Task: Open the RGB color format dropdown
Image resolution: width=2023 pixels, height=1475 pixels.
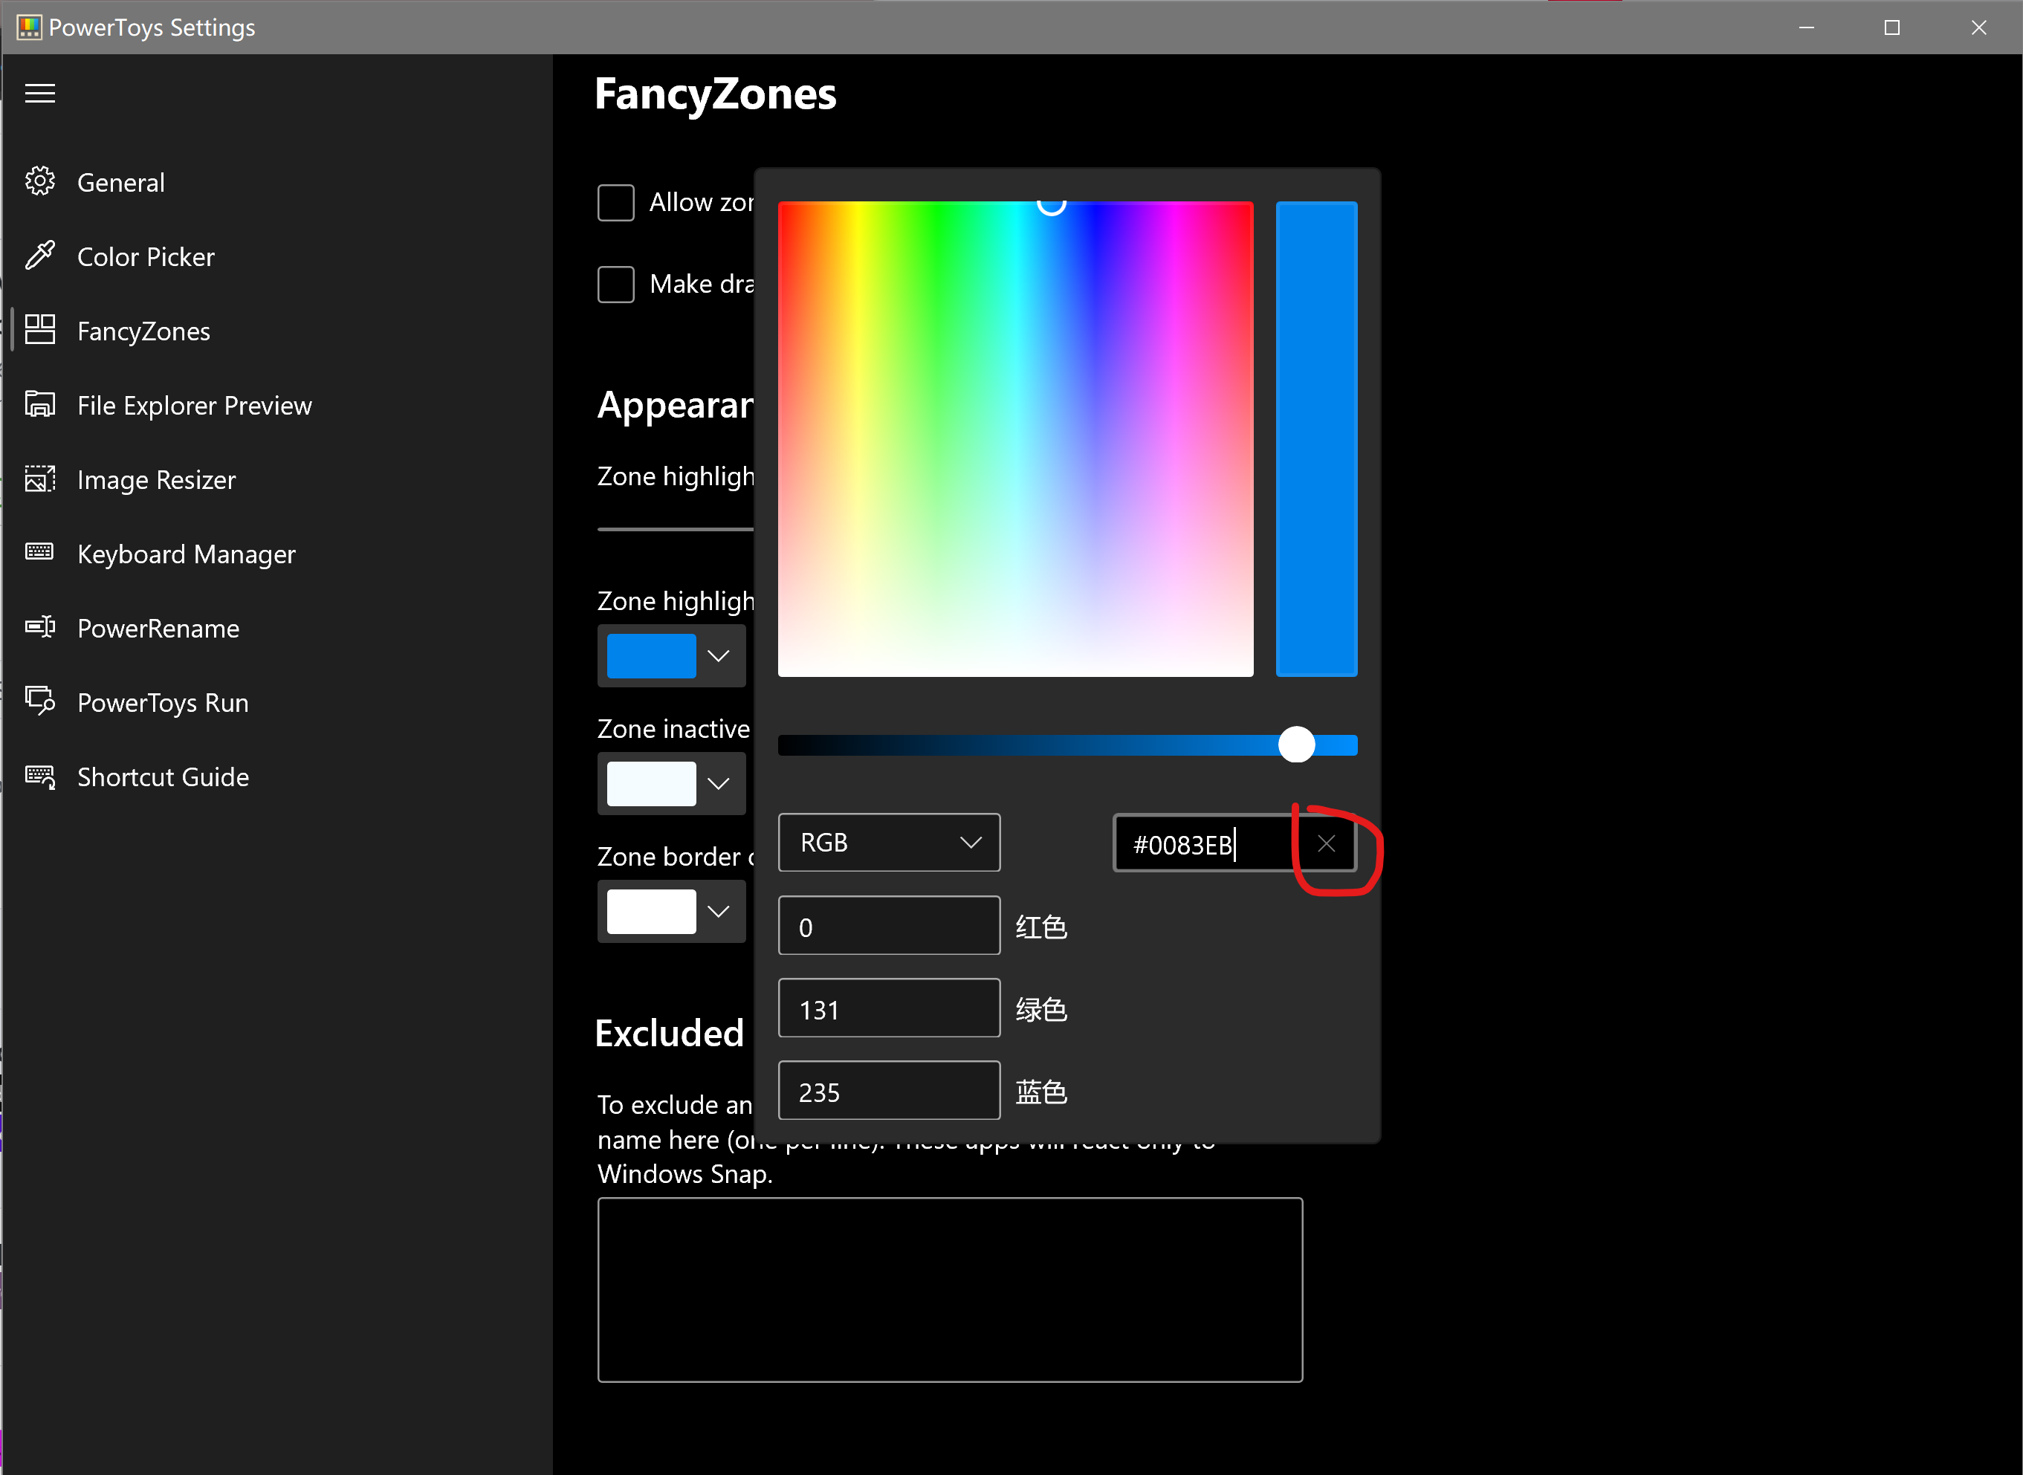Action: tap(889, 842)
